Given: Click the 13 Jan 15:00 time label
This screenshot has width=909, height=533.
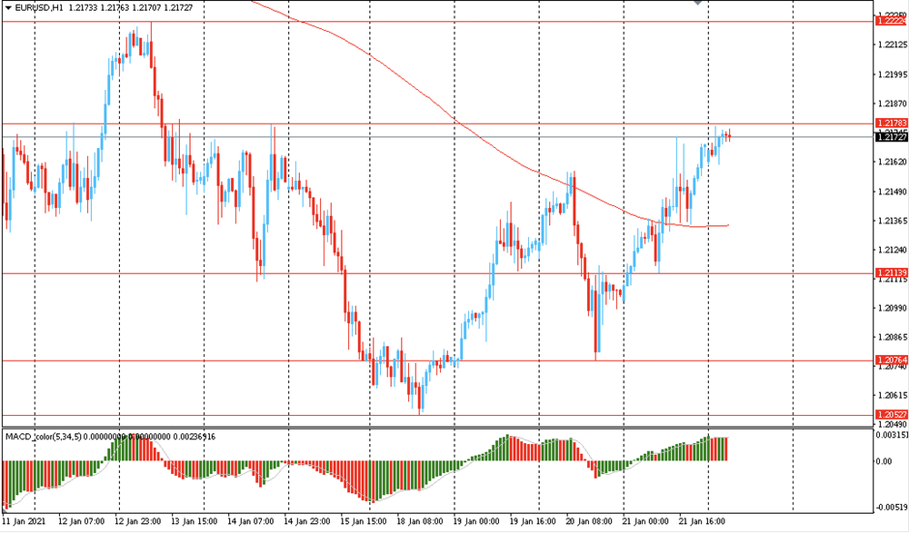Looking at the screenshot, I should pos(195,521).
